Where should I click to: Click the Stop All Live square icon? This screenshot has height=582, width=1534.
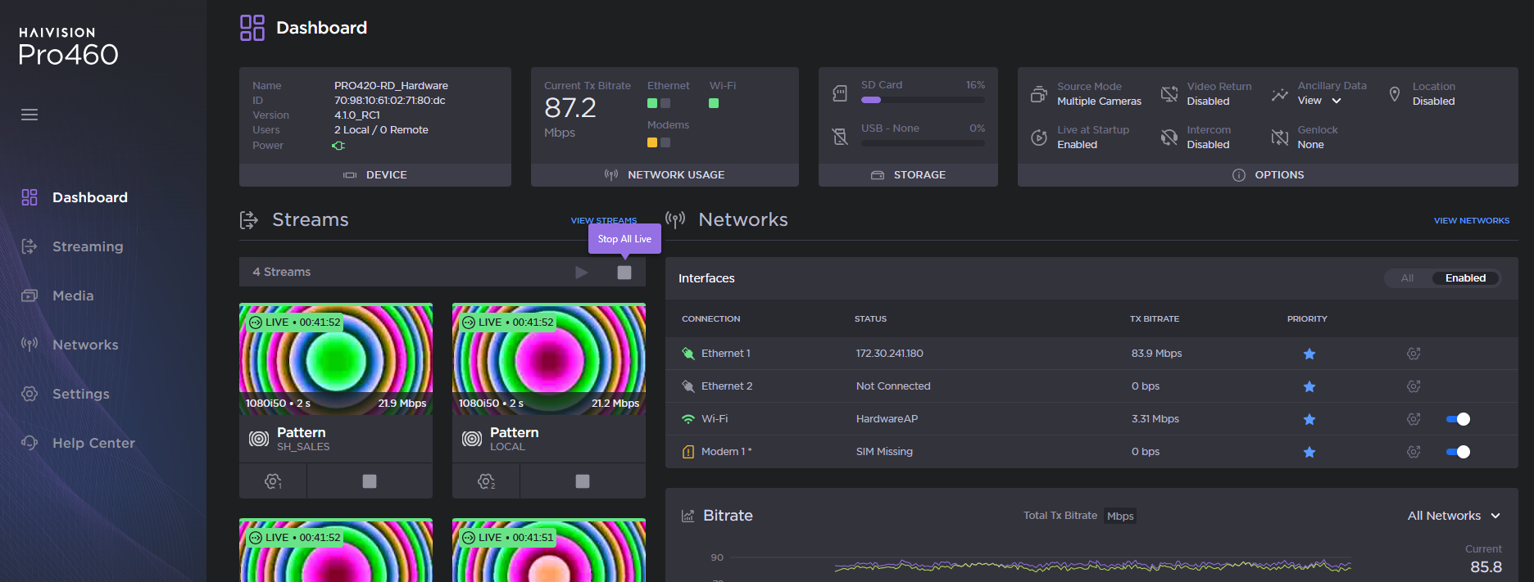[x=624, y=273]
